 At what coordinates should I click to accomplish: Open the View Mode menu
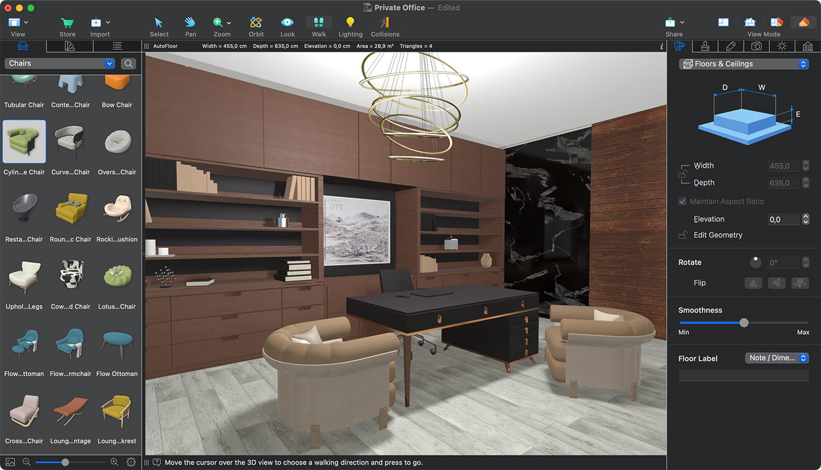pos(763,26)
